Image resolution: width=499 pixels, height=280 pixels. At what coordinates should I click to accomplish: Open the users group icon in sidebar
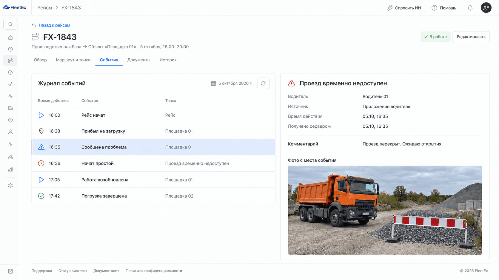(x=10, y=157)
